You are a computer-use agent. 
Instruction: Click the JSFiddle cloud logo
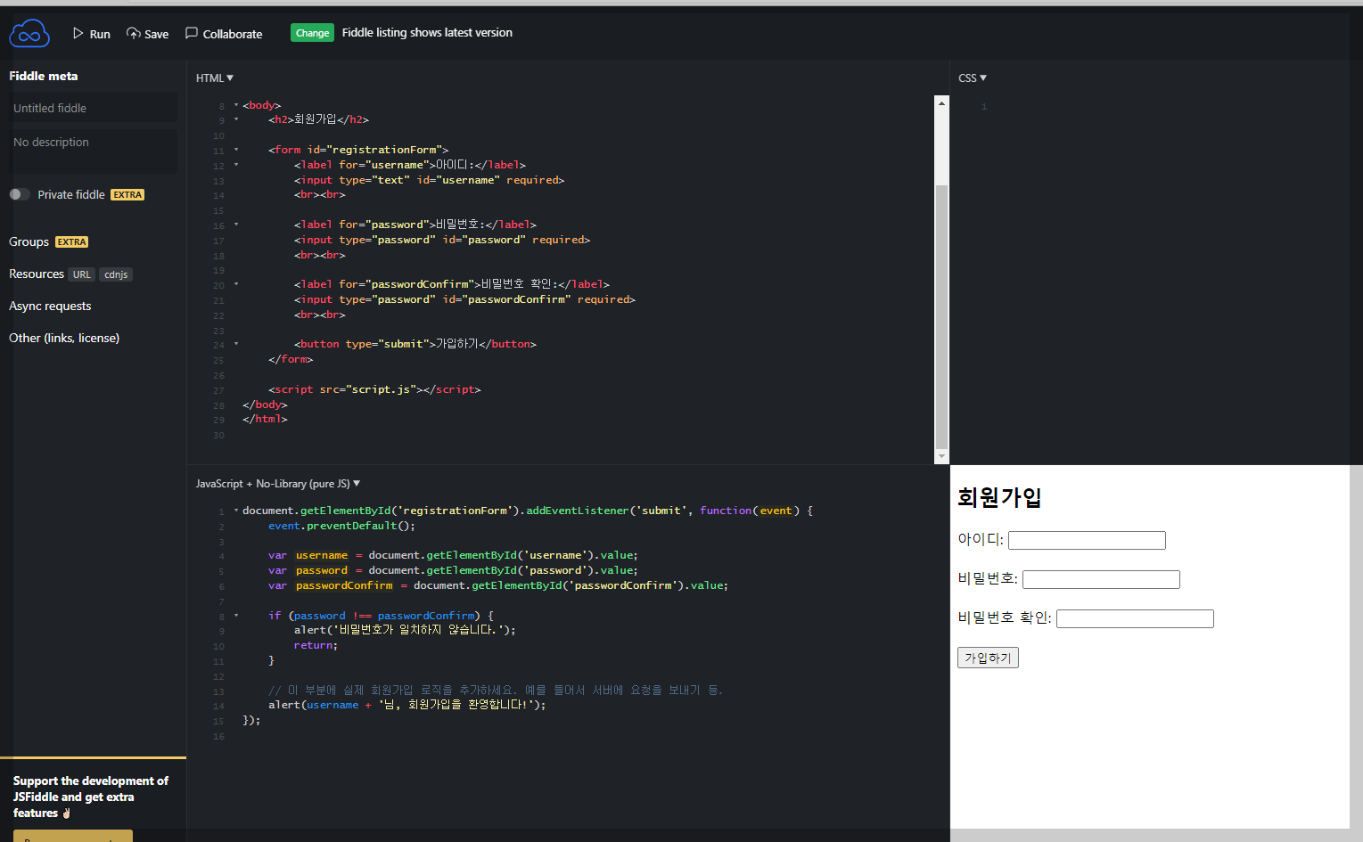click(29, 33)
